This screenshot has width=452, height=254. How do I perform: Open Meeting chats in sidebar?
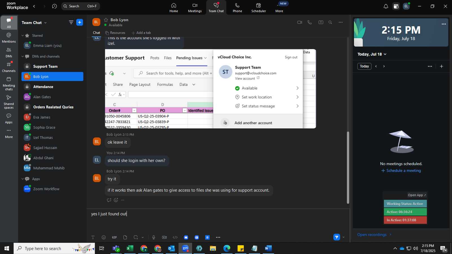tap(9, 84)
